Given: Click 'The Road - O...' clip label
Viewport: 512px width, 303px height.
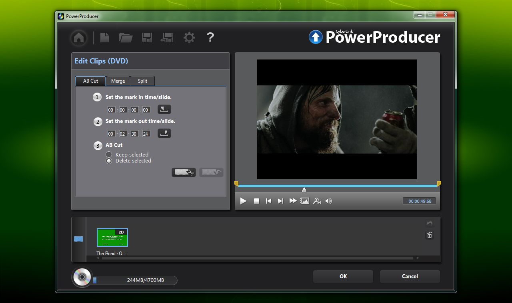Looking at the screenshot, I should pyautogui.click(x=111, y=253).
